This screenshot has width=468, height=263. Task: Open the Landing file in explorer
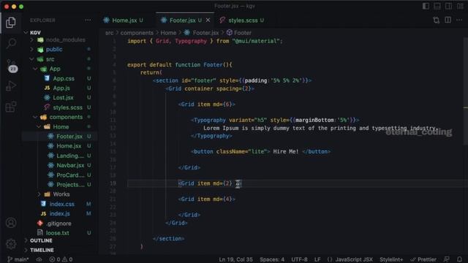(x=70, y=156)
